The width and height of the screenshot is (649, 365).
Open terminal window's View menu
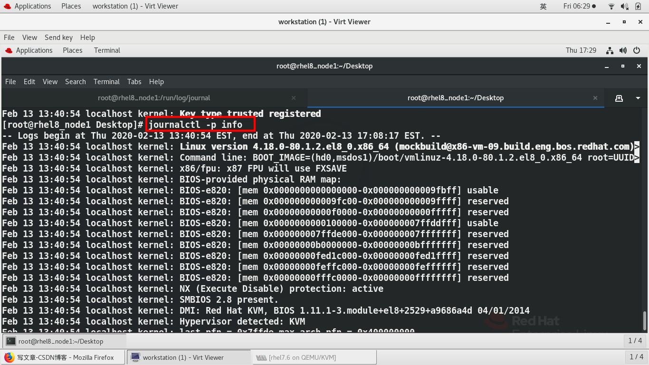(50, 82)
